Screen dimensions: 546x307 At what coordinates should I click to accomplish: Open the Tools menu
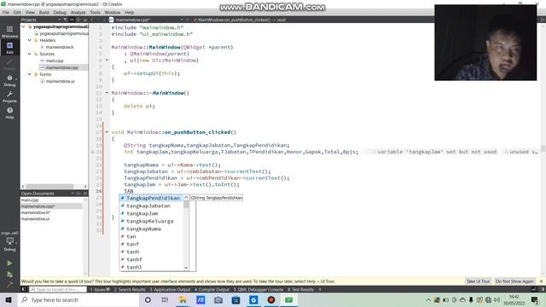[95, 12]
